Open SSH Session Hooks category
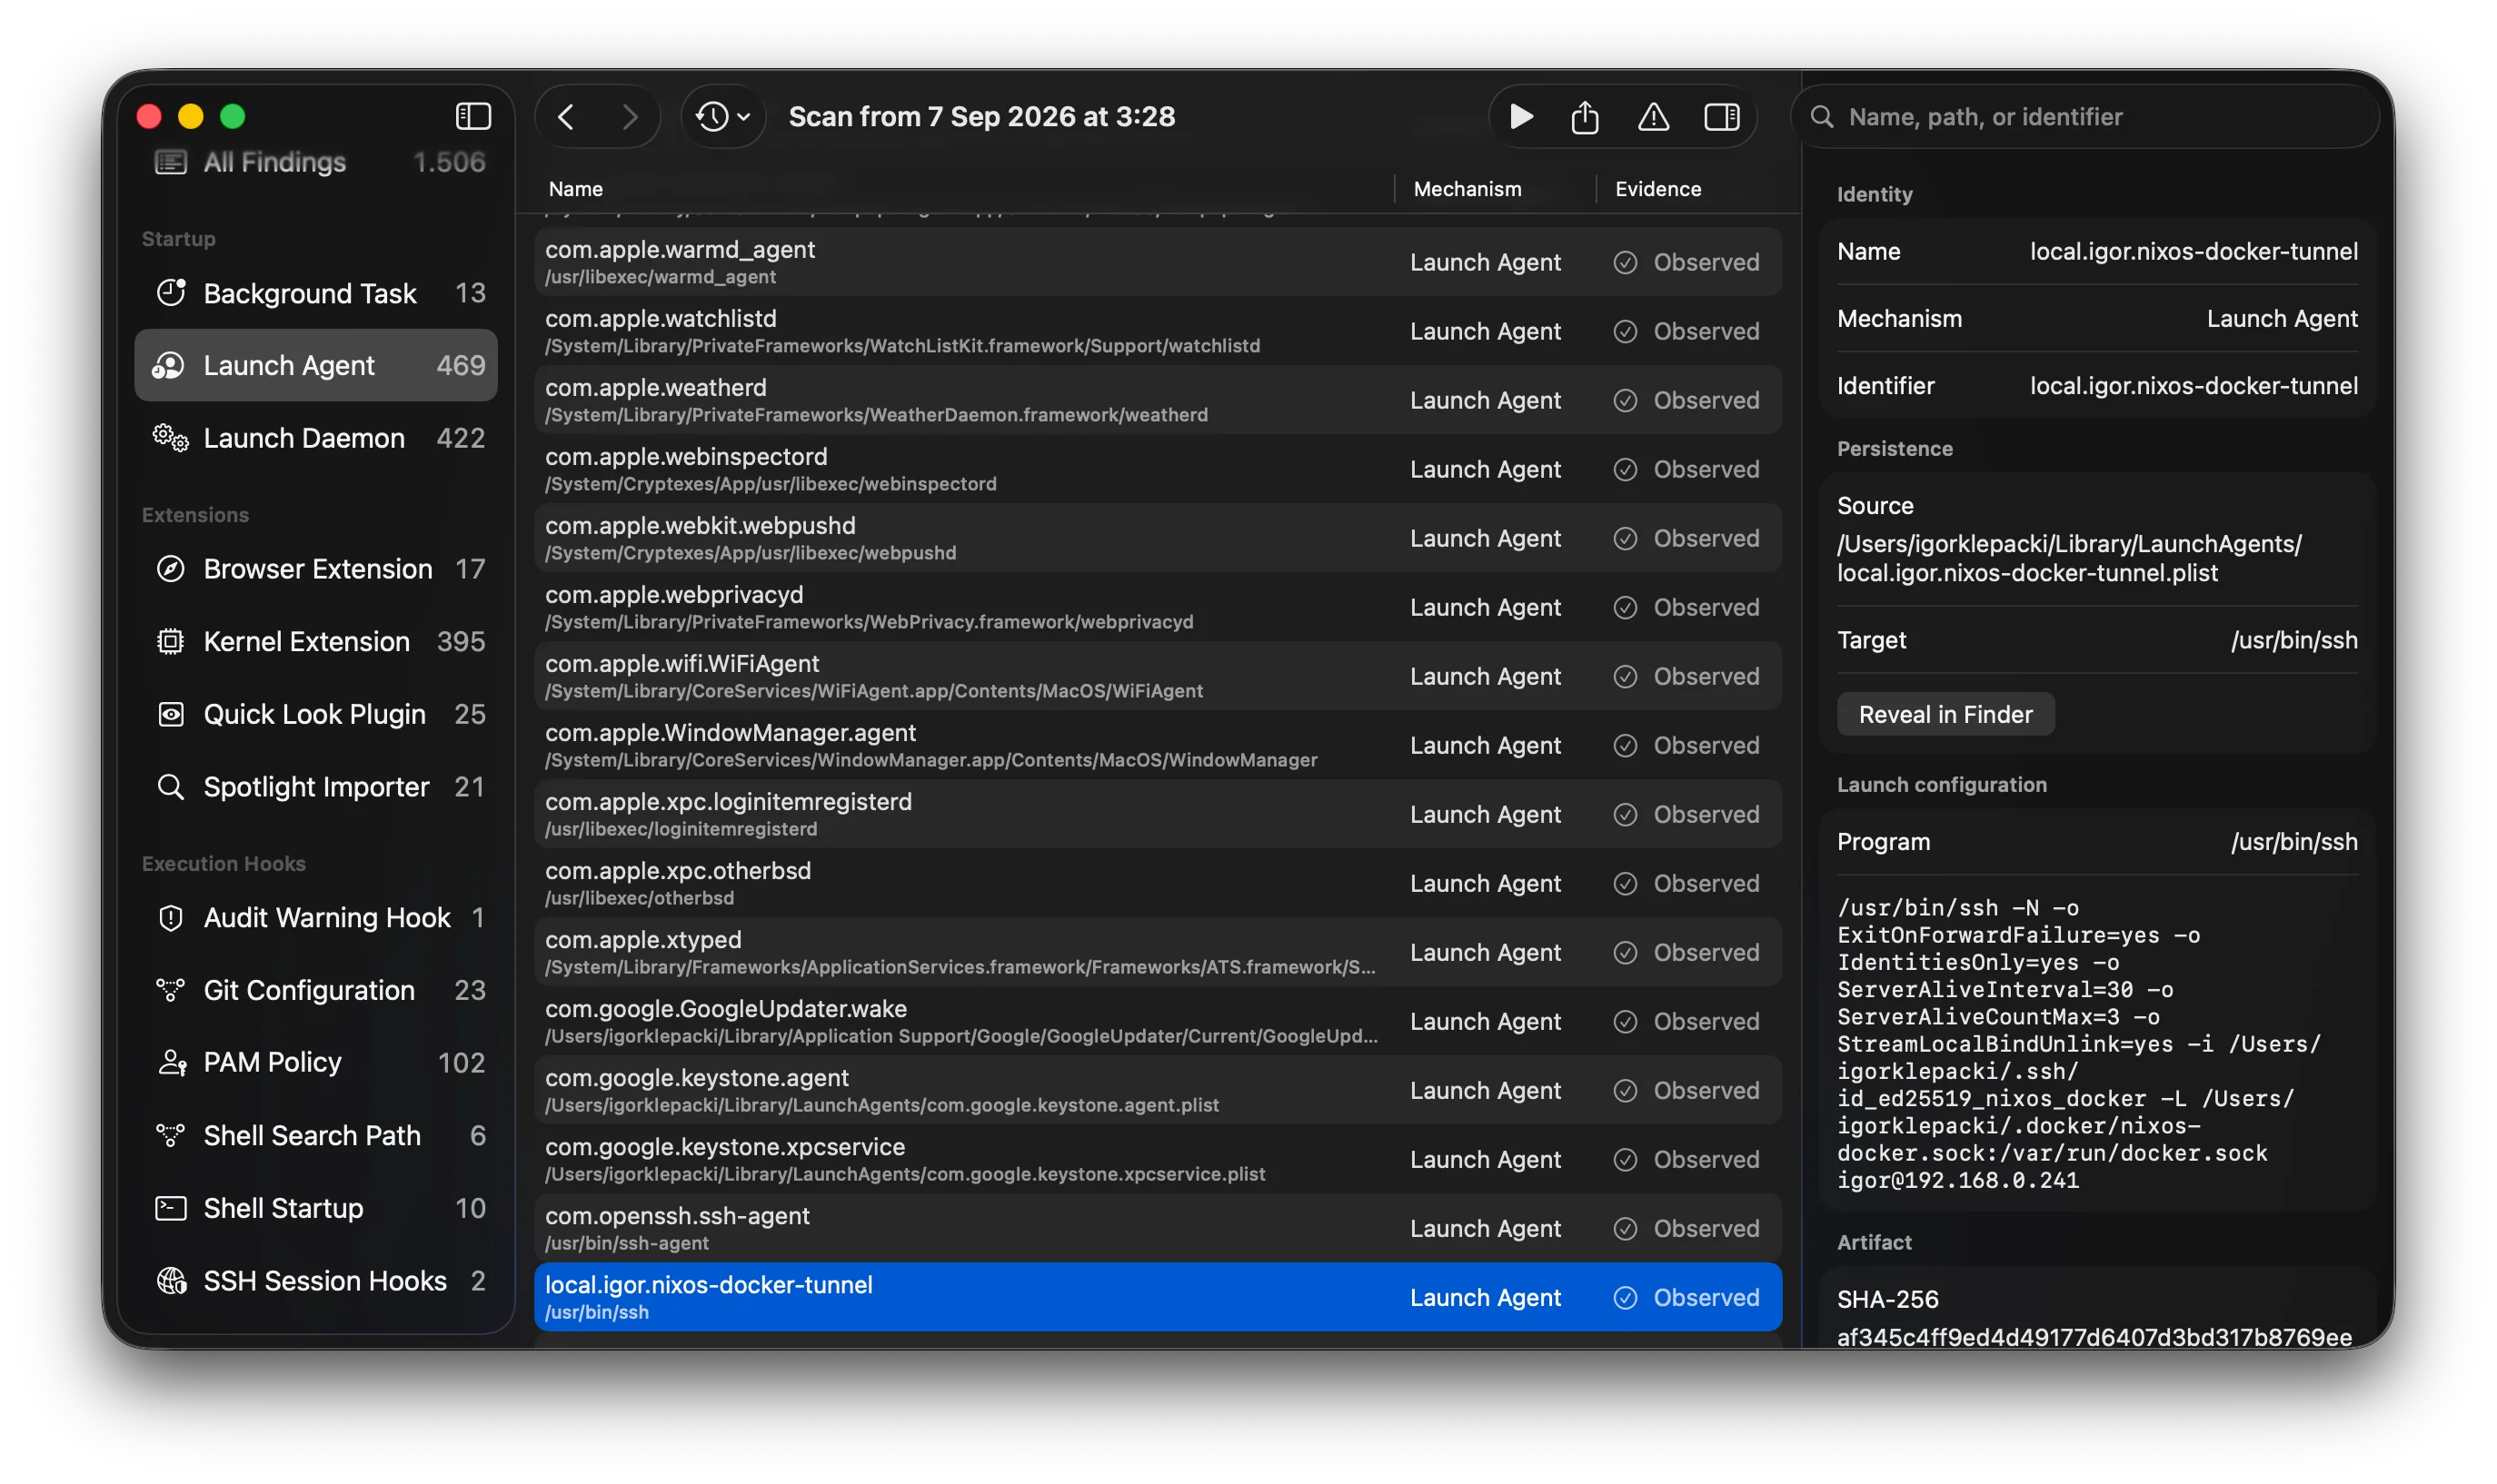 316,1280
